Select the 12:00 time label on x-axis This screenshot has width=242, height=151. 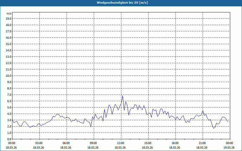[120, 143]
